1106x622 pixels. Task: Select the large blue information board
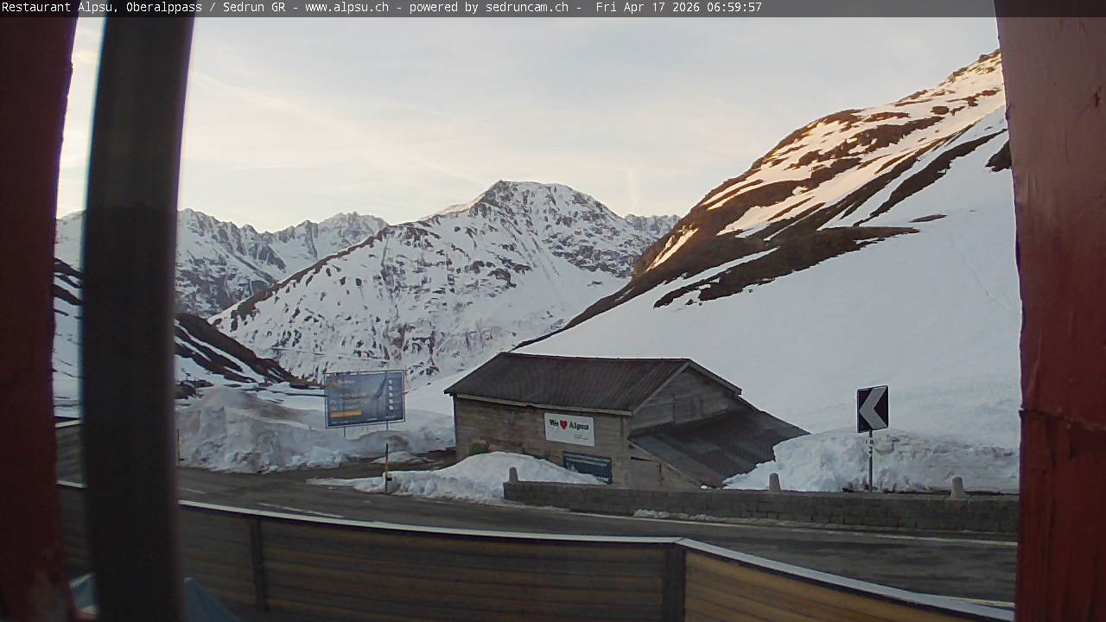[x=365, y=398]
